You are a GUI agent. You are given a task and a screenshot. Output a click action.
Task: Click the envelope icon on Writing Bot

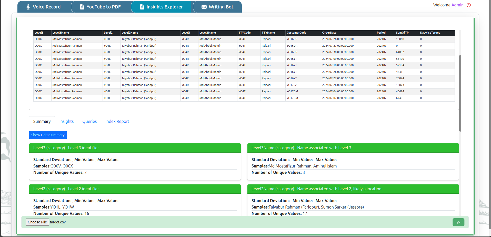(x=204, y=7)
